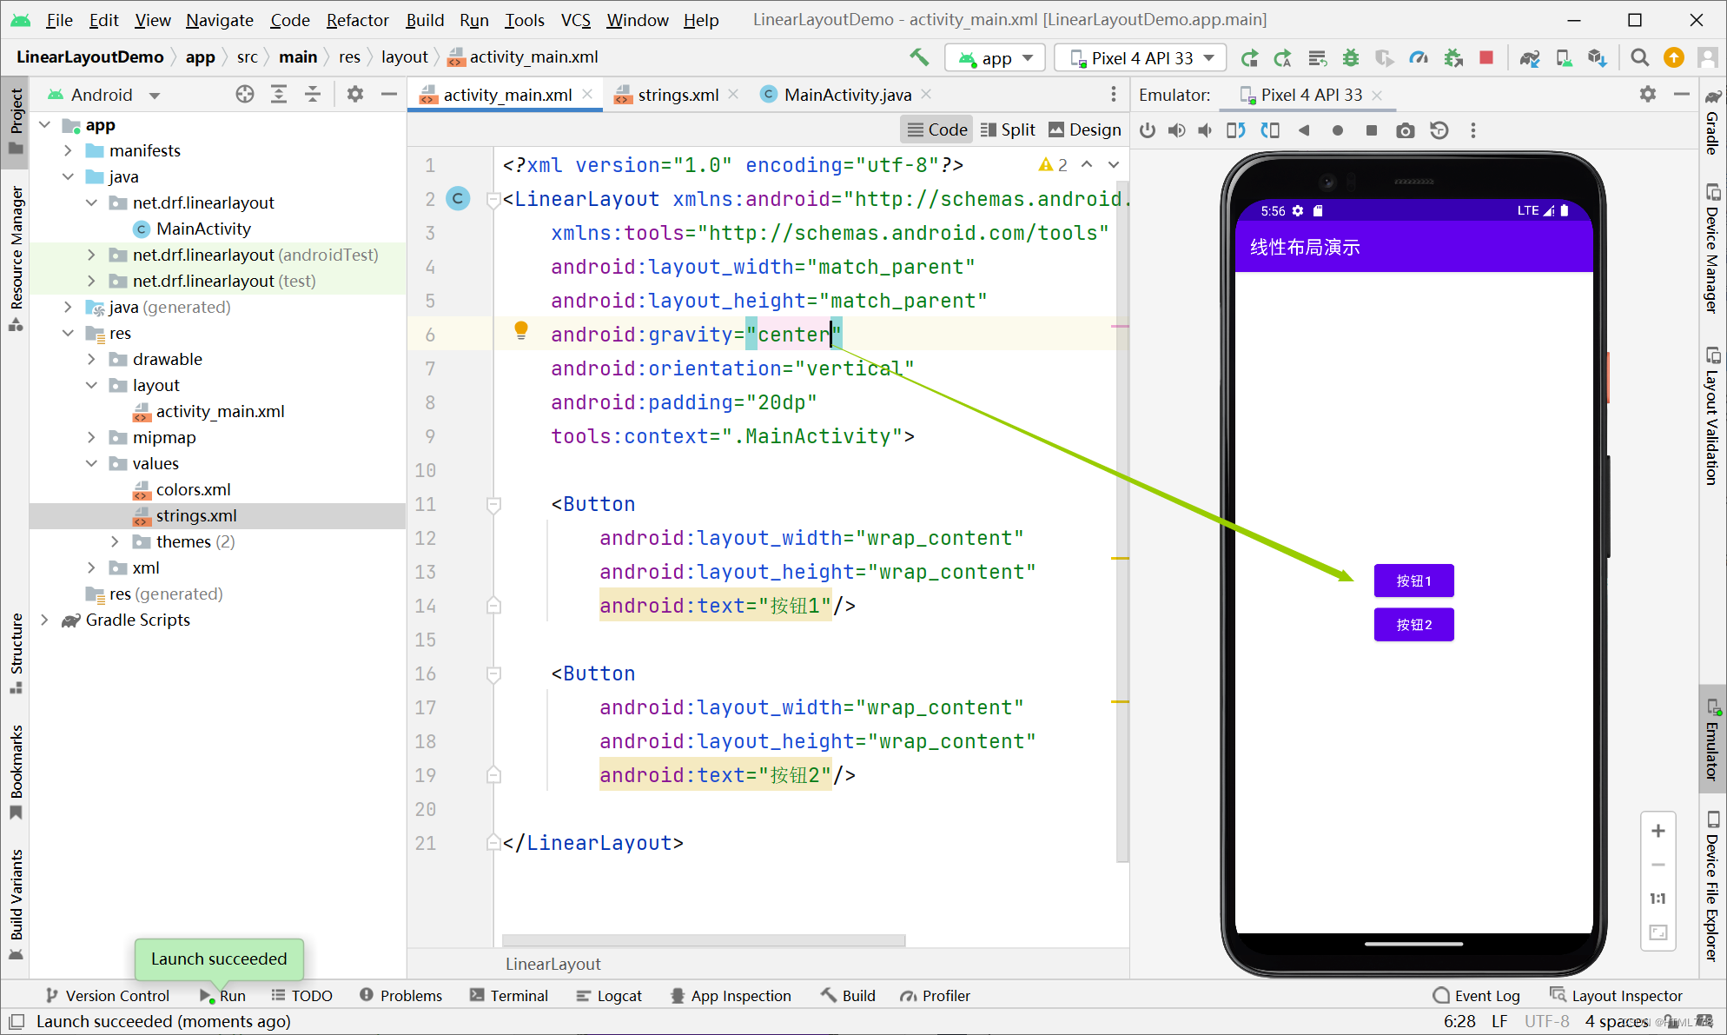Click the Make Project hammer icon
The image size is (1727, 1035).
click(919, 57)
